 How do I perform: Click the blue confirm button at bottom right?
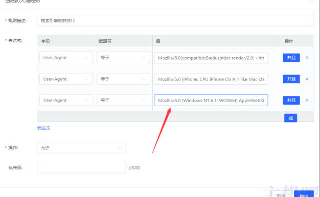(x=304, y=194)
